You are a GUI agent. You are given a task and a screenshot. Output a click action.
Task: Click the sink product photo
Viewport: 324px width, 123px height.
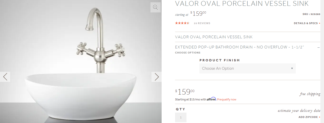81,61
